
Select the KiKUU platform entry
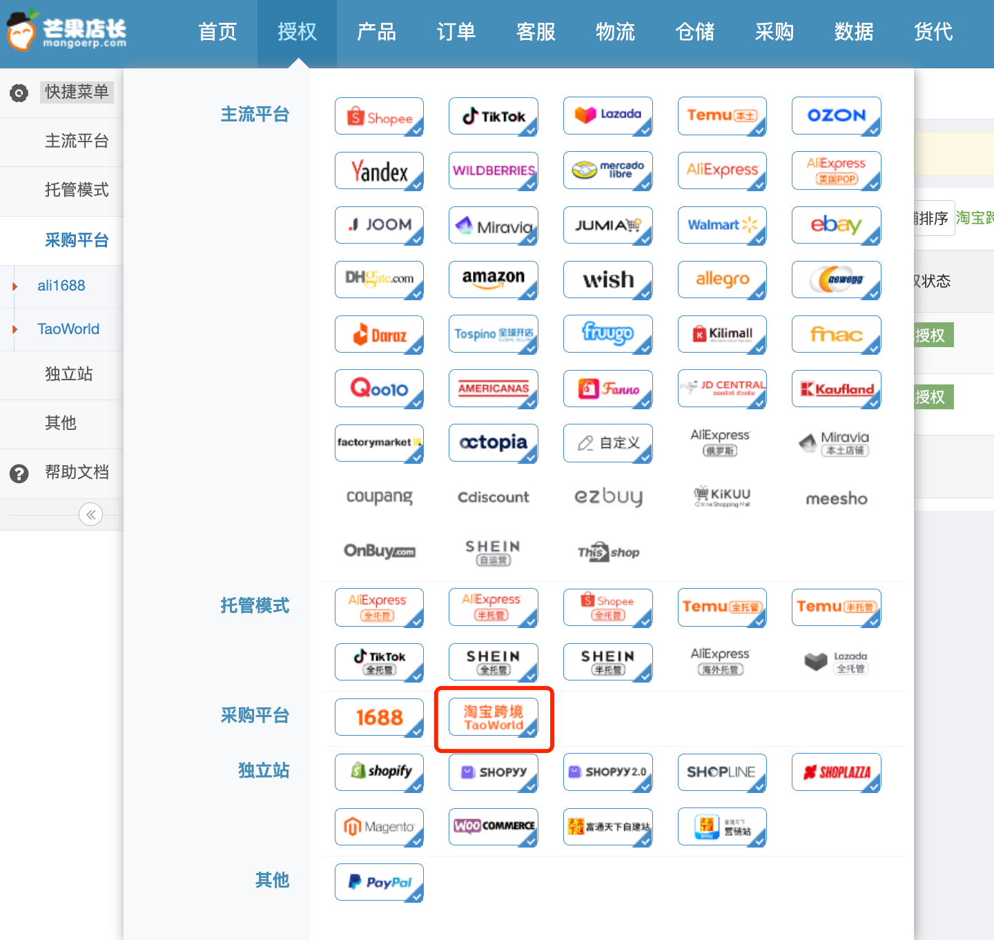click(722, 497)
